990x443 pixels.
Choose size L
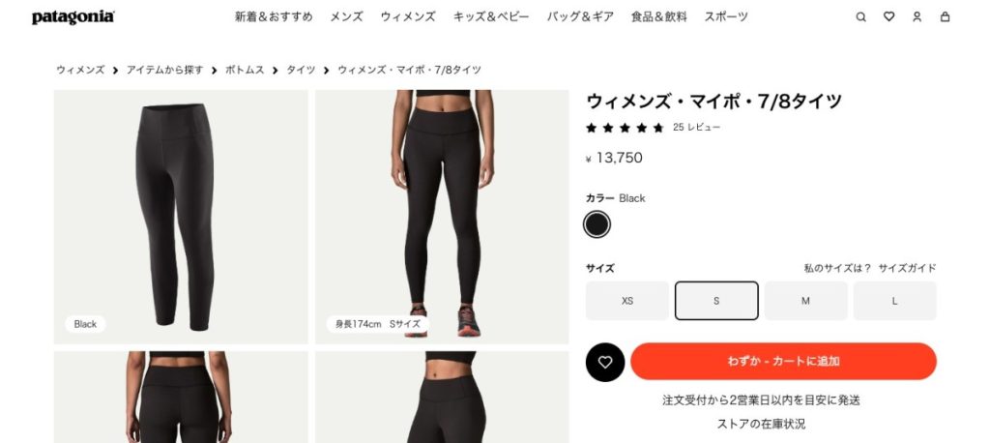[x=894, y=301]
